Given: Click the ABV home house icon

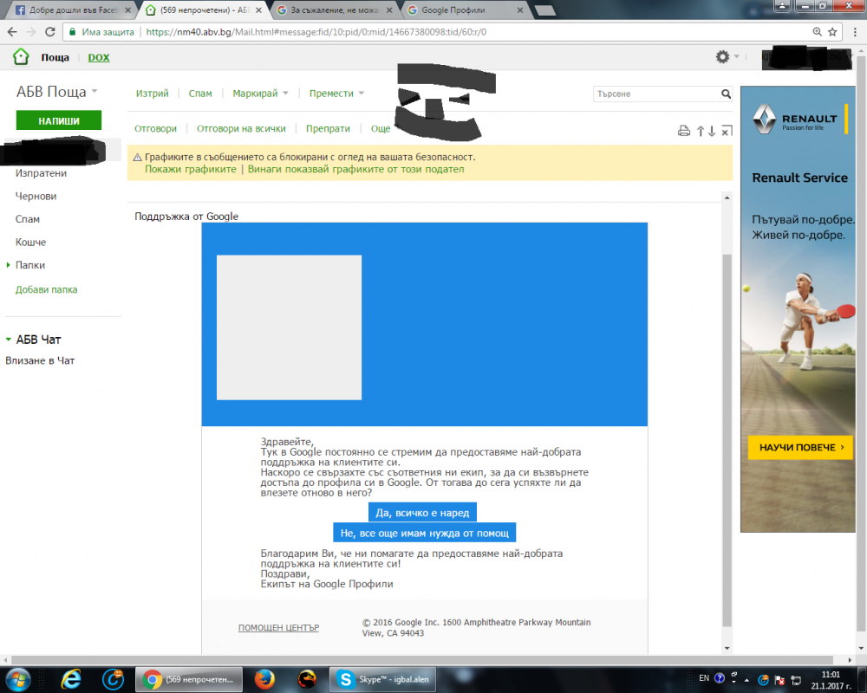Looking at the screenshot, I should tap(21, 57).
